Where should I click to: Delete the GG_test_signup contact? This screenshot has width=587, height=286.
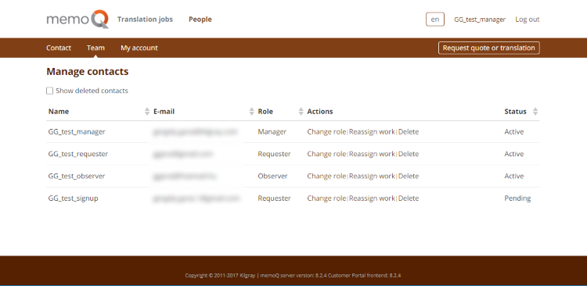pos(409,198)
